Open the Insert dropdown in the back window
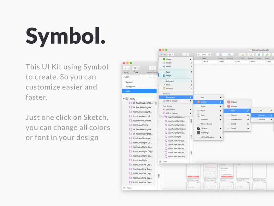274x206 pixels. (127, 68)
